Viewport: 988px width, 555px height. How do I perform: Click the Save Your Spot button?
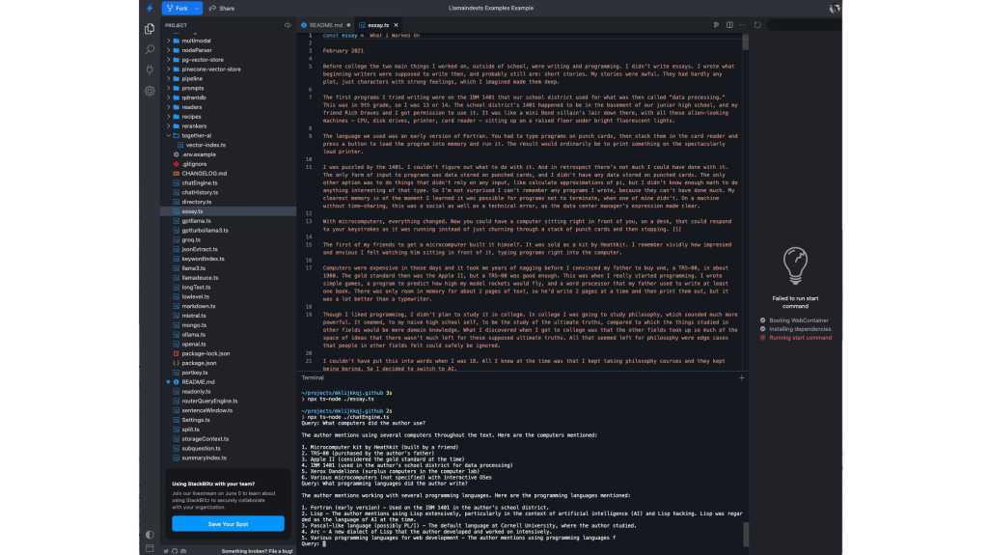(x=228, y=523)
